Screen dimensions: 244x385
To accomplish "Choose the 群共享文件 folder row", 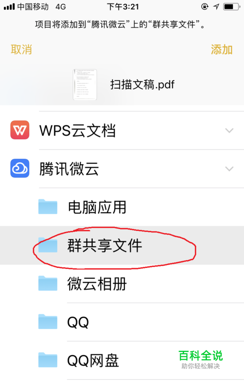I will pyautogui.click(x=122, y=245).
